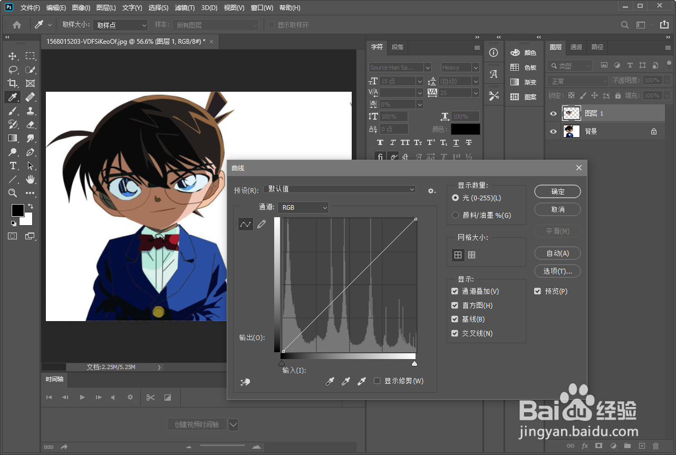Select the Crop tool
Screen dimensions: 676x455
(13, 83)
